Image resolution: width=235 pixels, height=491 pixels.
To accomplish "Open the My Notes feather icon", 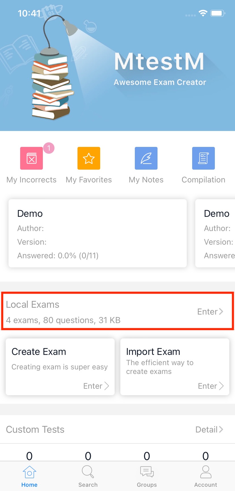I will coord(146,158).
